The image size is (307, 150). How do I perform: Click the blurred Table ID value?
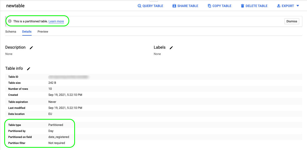(x=69, y=77)
